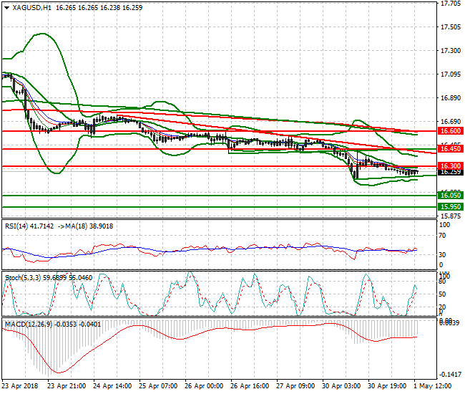Click the RSI(14) indicator label
Image resolution: width=465 pixels, height=394 pixels.
click(18, 226)
